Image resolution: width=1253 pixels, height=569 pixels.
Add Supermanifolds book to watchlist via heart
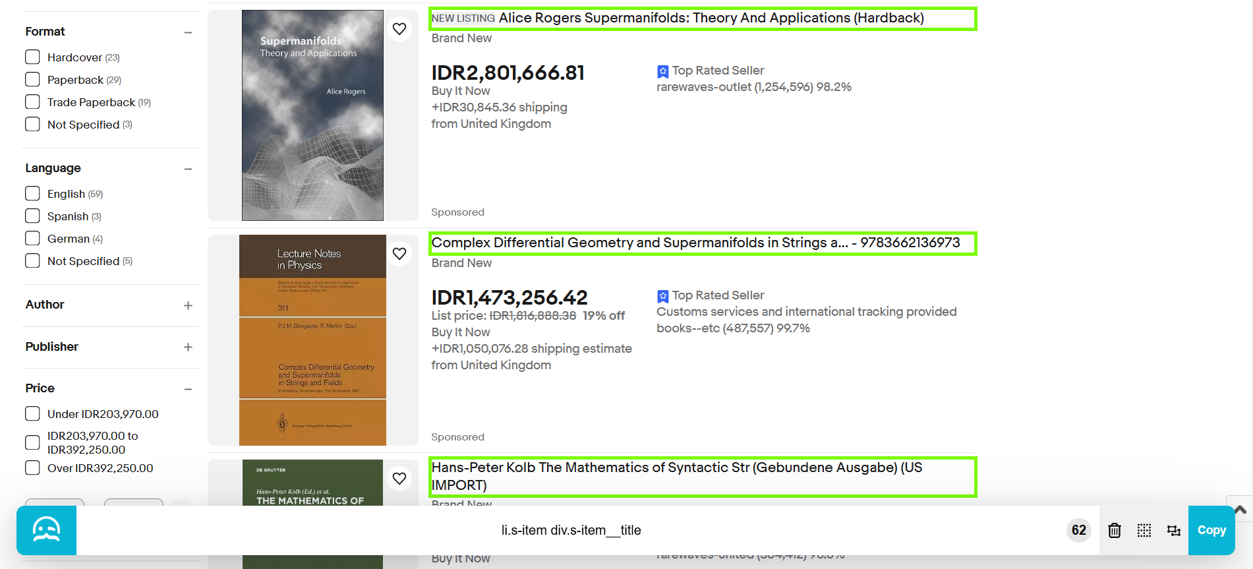click(399, 29)
